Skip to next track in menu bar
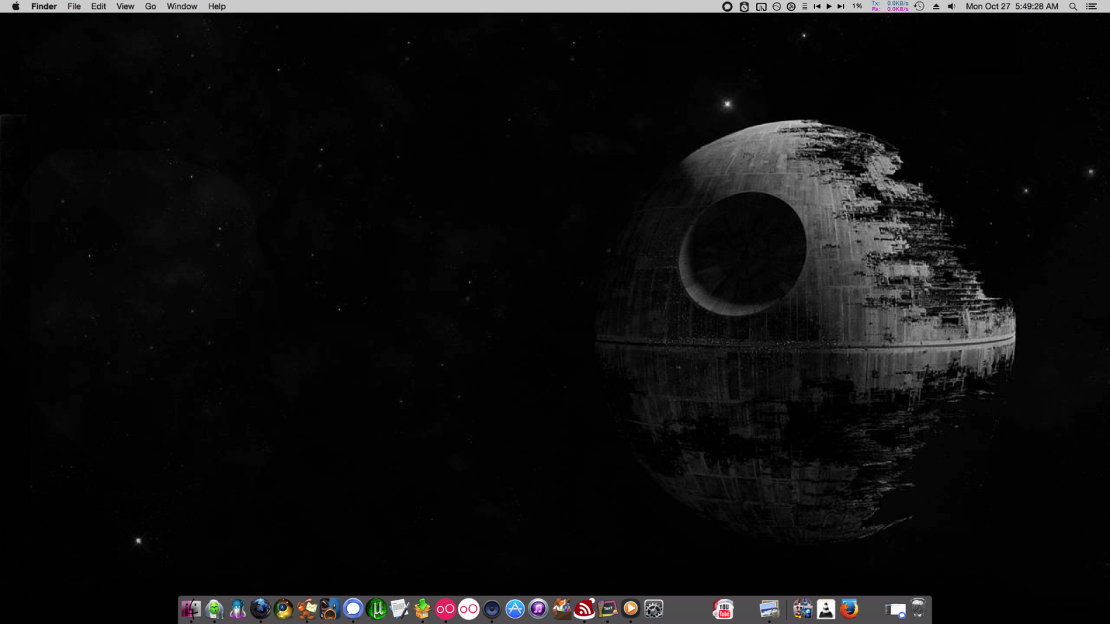 pos(841,6)
